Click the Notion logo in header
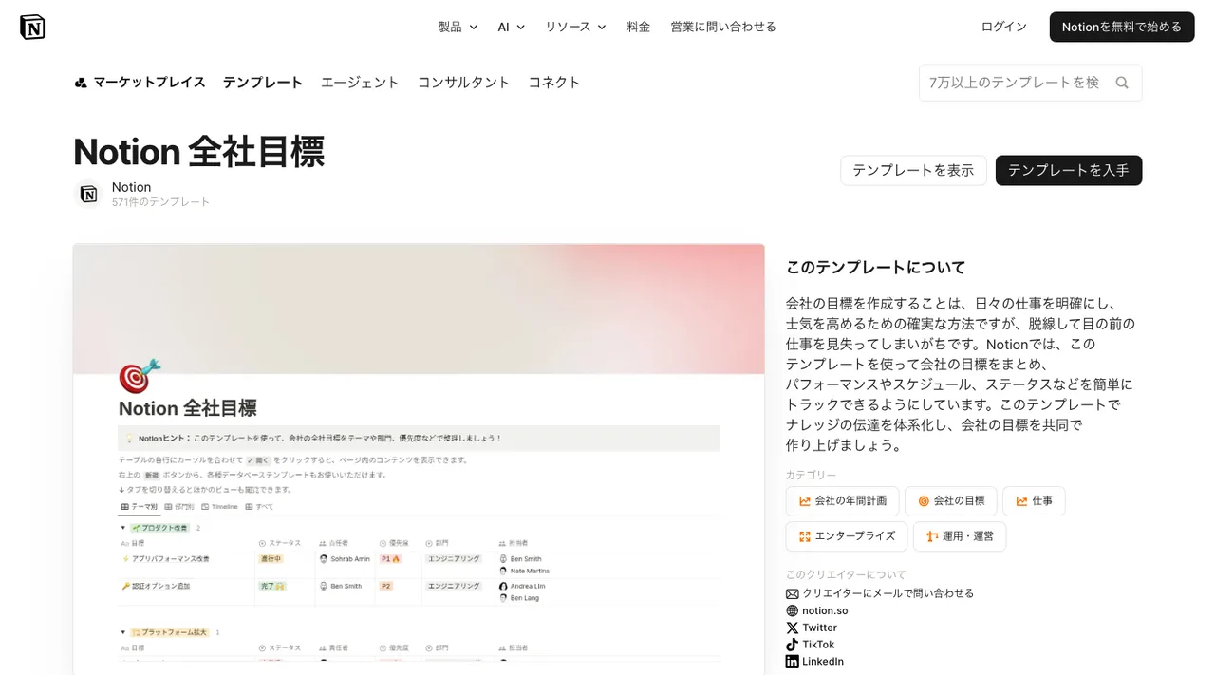Screen dimensions: 1215x675 coord(32,27)
